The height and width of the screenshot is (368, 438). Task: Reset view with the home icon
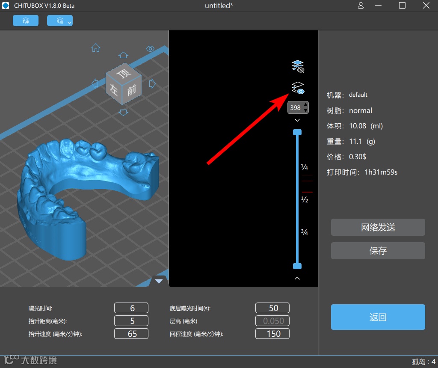click(x=96, y=48)
